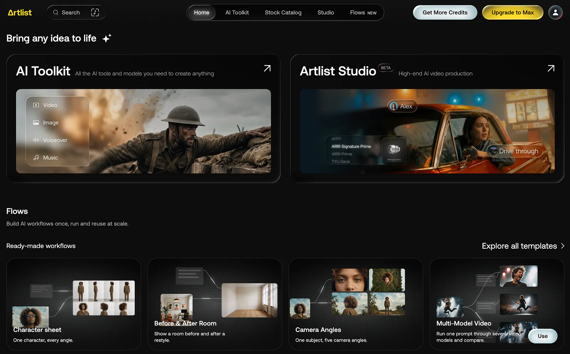Switch to the Home tab
The width and height of the screenshot is (570, 354).
[202, 12]
